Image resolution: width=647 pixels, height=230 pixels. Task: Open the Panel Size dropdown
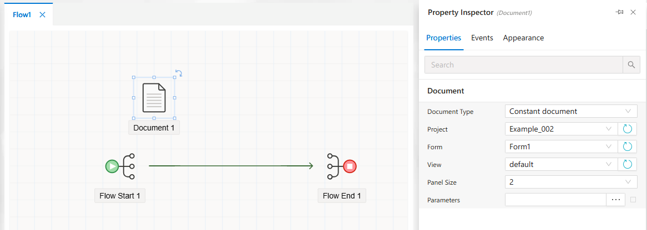pos(570,182)
